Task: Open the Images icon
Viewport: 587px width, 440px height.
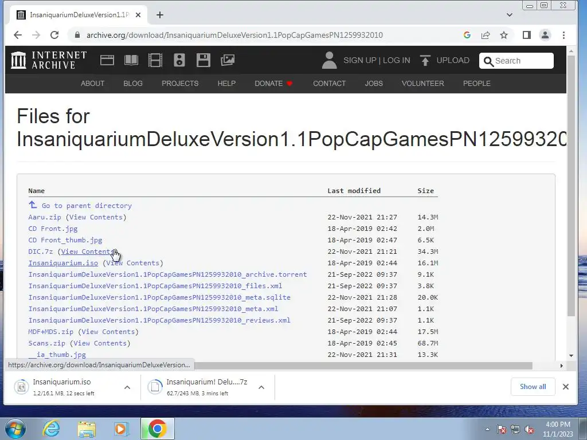Action: point(228,60)
